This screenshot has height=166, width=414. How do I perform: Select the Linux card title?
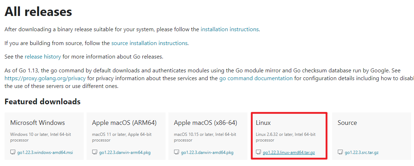pos(263,123)
